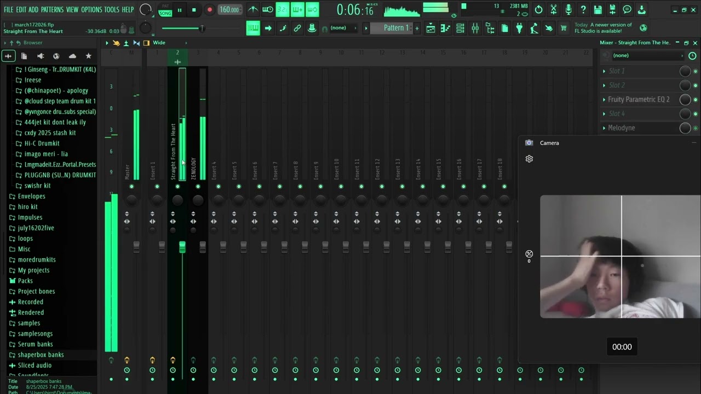Open the Pattern 1 selector
The width and height of the screenshot is (701, 394).
click(x=392, y=28)
